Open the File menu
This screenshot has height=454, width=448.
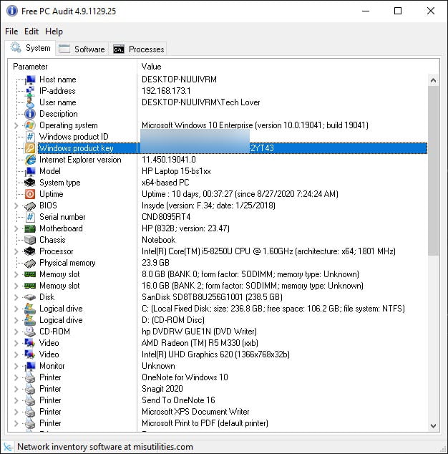(x=11, y=32)
